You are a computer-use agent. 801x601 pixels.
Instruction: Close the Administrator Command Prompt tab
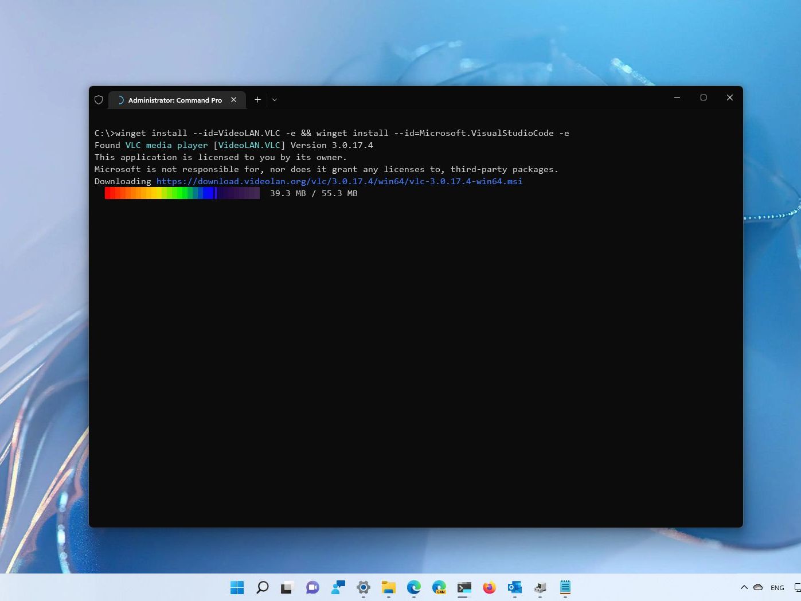pos(234,100)
